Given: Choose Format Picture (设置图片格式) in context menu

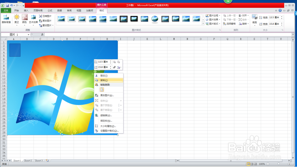Looking at the screenshot, I should [109, 131].
